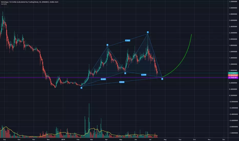The width and height of the screenshot is (239, 141).
Task: Click the 1.321 ratio label
Action: 128,41
